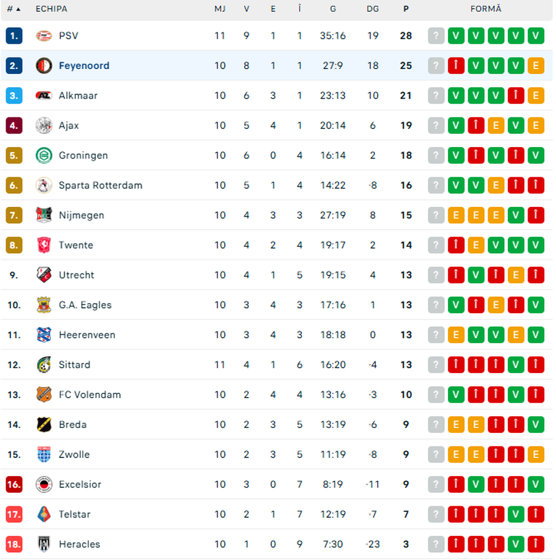The image size is (556, 560).
Task: Click the Twente team crest
Action: 44,245
